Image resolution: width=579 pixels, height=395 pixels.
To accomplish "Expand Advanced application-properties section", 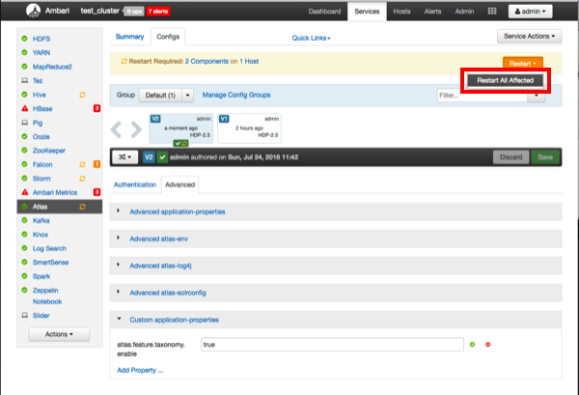I will click(x=178, y=212).
